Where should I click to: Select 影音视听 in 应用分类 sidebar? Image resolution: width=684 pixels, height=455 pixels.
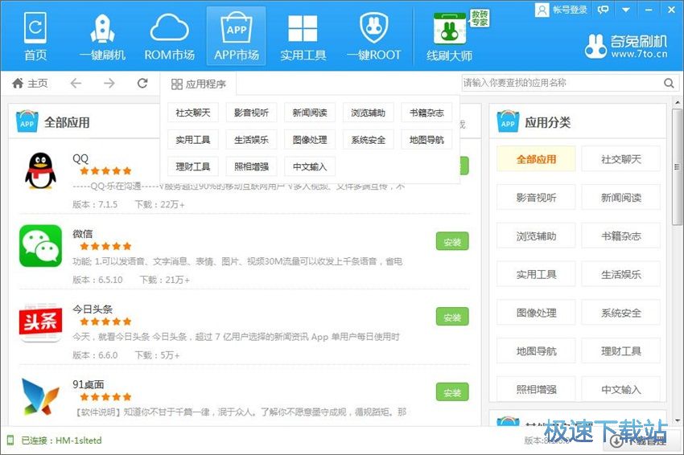pos(536,198)
